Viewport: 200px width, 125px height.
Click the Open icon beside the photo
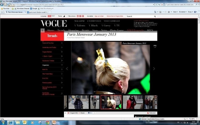click(x=155, y=46)
